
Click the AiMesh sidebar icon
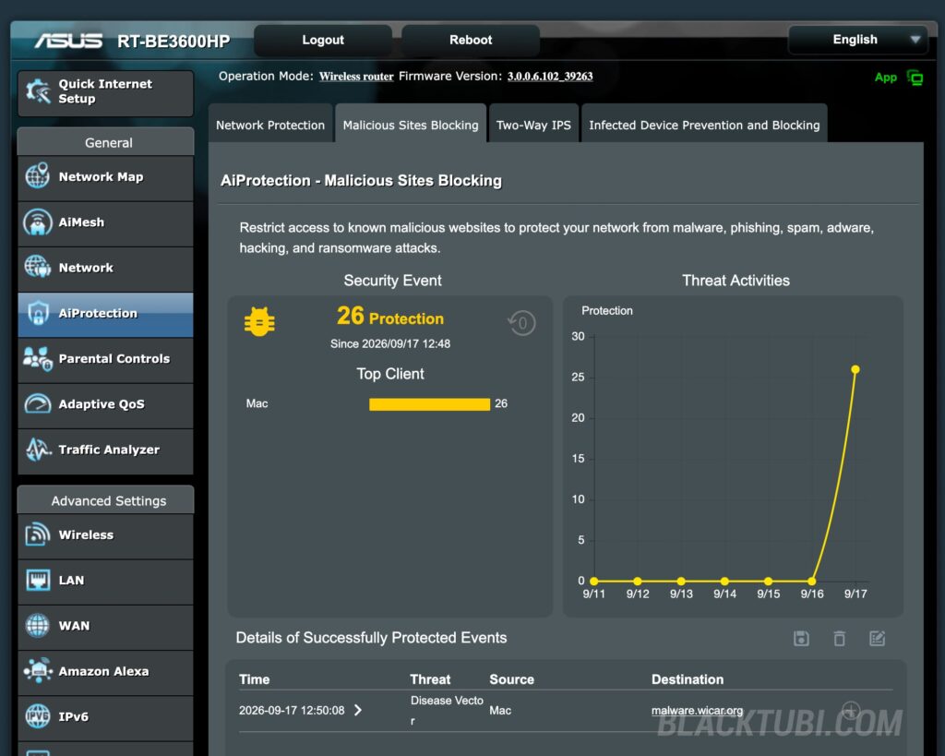tap(37, 222)
